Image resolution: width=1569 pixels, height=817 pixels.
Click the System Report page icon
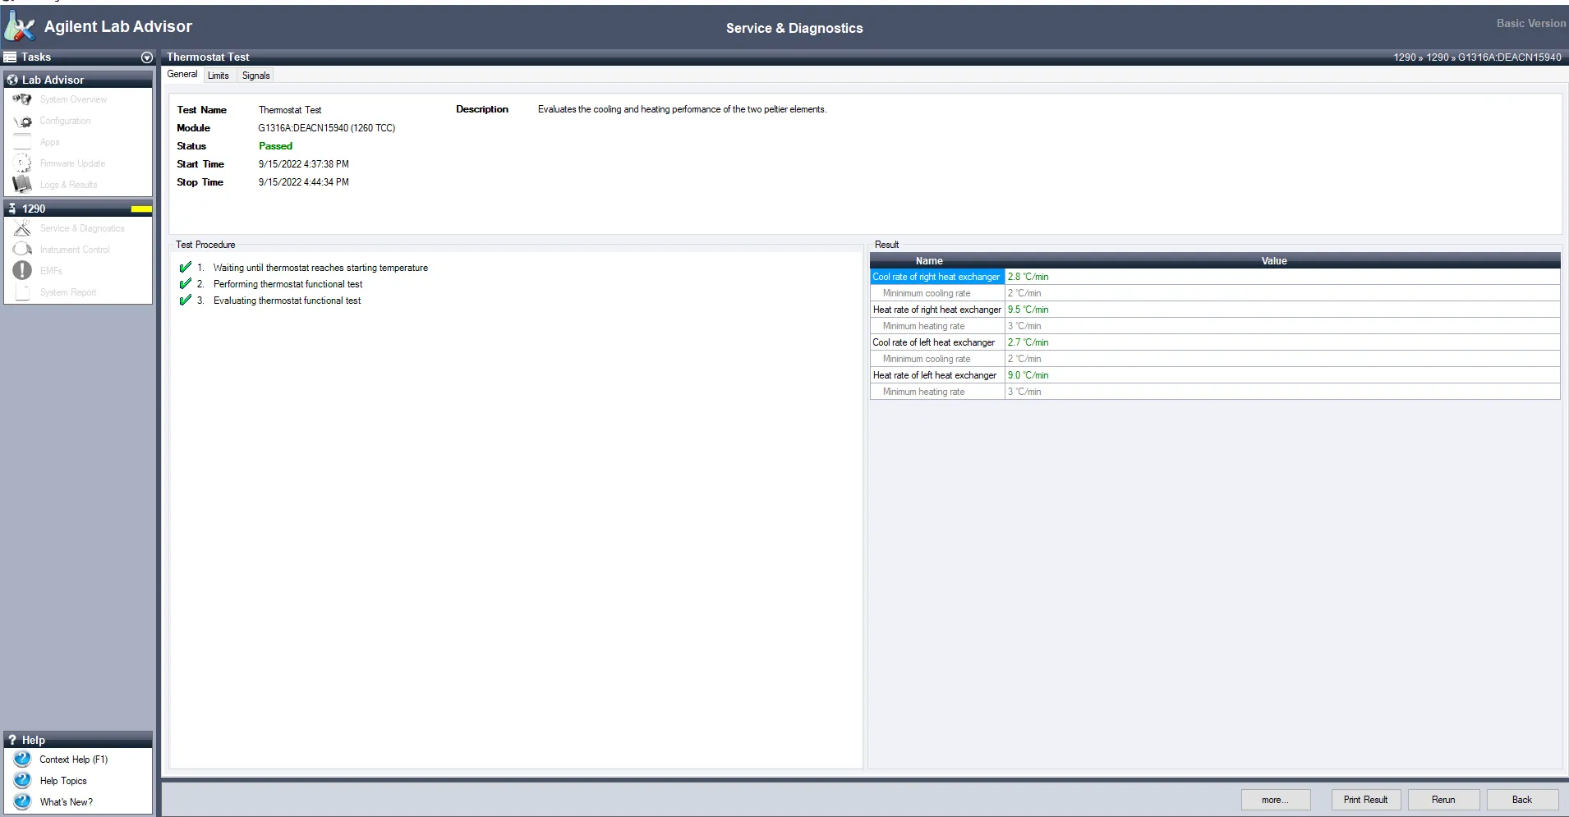pos(22,292)
